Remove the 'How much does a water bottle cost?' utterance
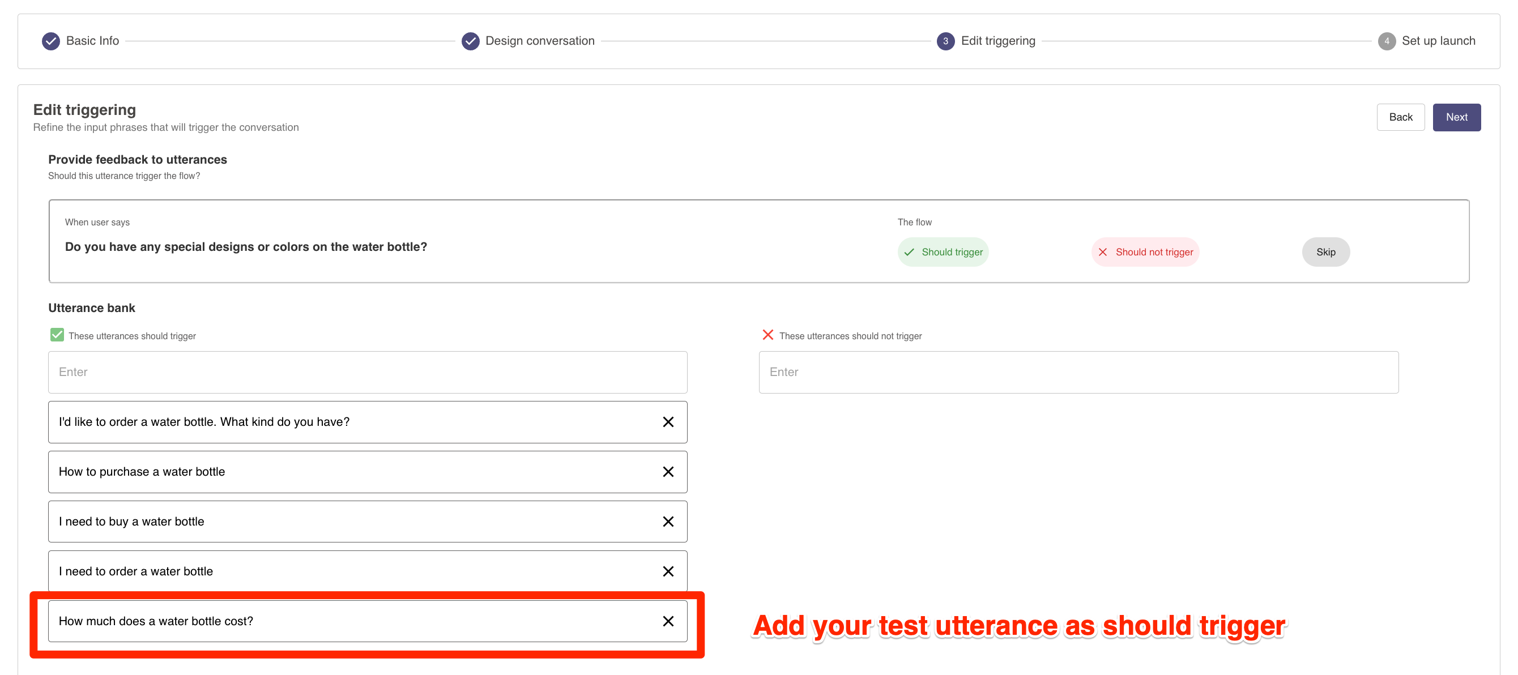The height and width of the screenshot is (675, 1518). point(668,621)
